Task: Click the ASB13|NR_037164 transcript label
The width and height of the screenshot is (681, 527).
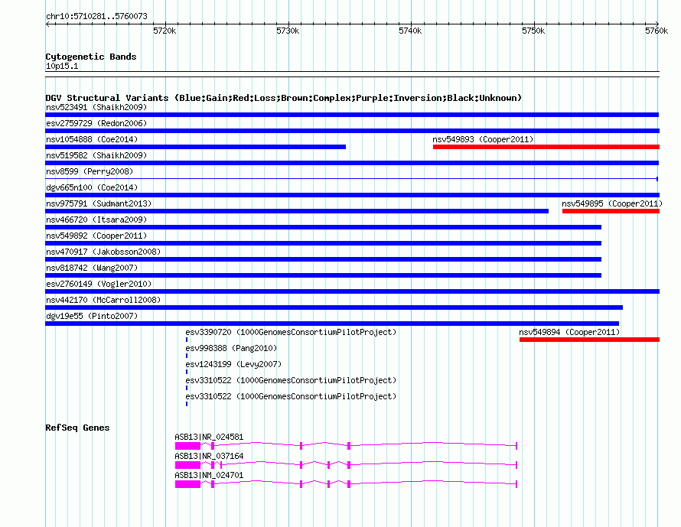Action: point(209,456)
